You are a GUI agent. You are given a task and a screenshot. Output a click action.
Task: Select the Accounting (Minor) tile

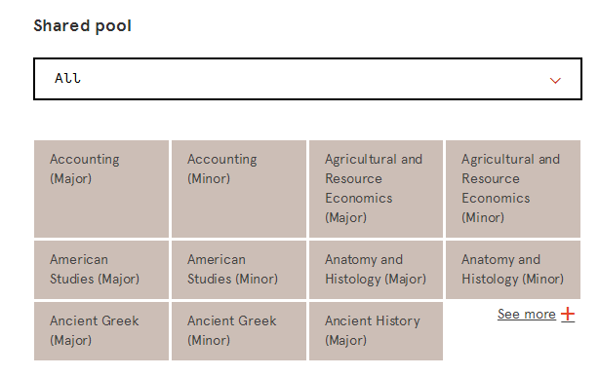[239, 189]
